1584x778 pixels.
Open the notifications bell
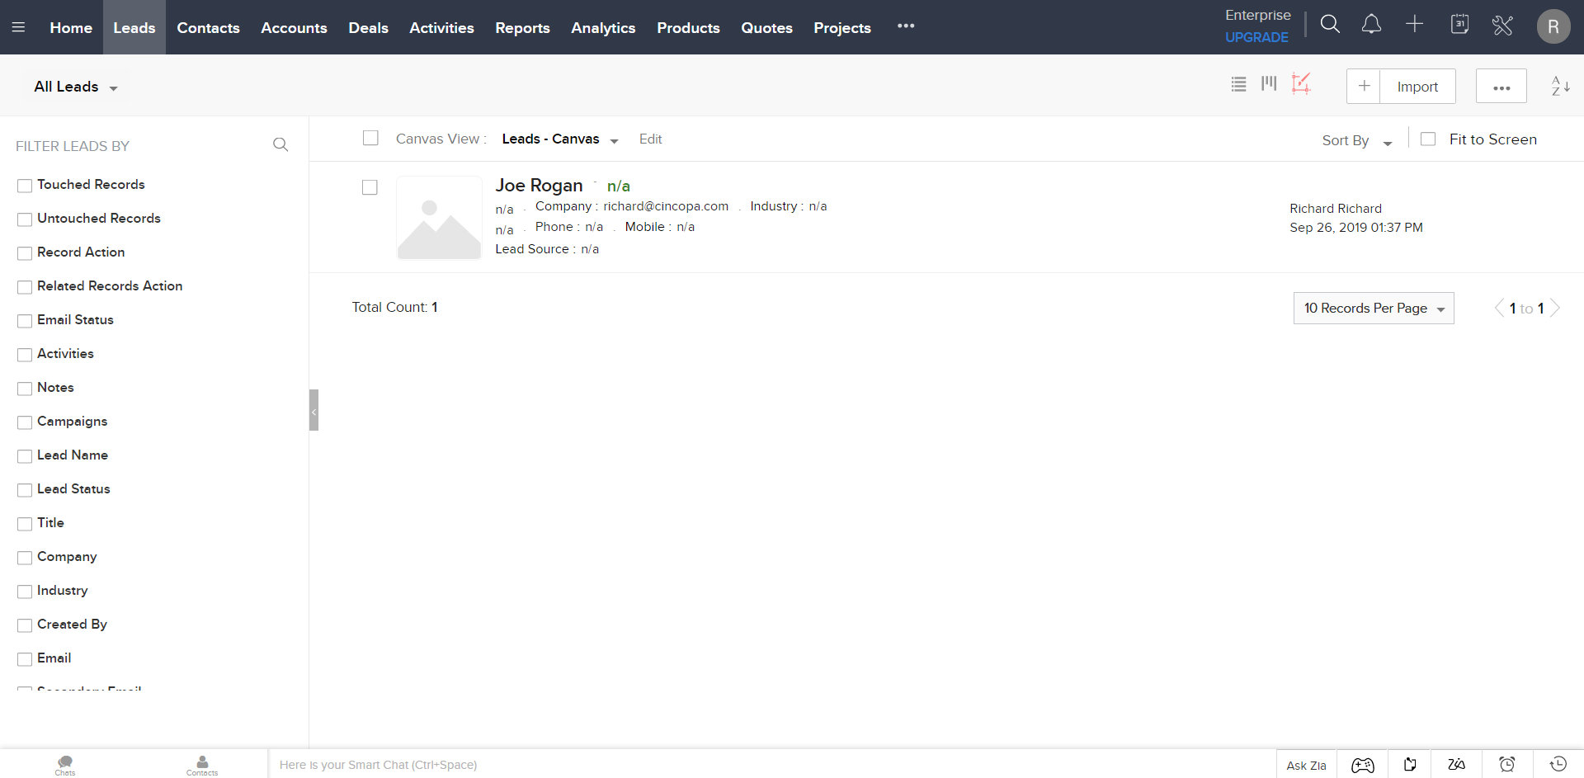(x=1371, y=25)
